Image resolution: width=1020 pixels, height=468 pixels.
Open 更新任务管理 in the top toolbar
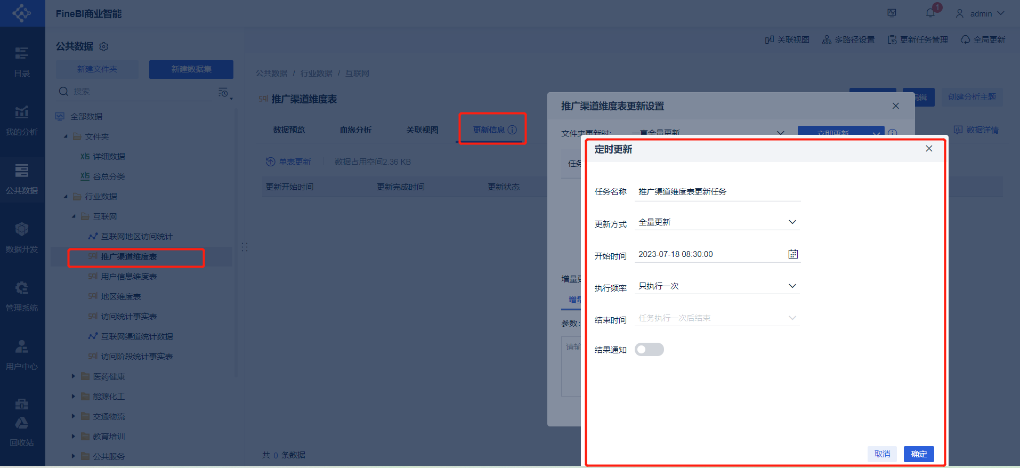(x=918, y=39)
